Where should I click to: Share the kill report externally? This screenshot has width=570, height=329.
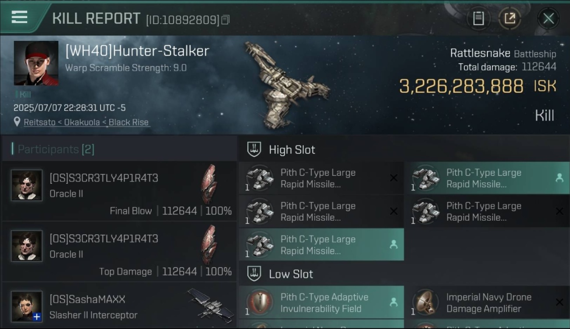coord(509,18)
